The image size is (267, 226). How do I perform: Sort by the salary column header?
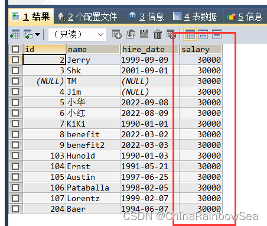(201, 49)
